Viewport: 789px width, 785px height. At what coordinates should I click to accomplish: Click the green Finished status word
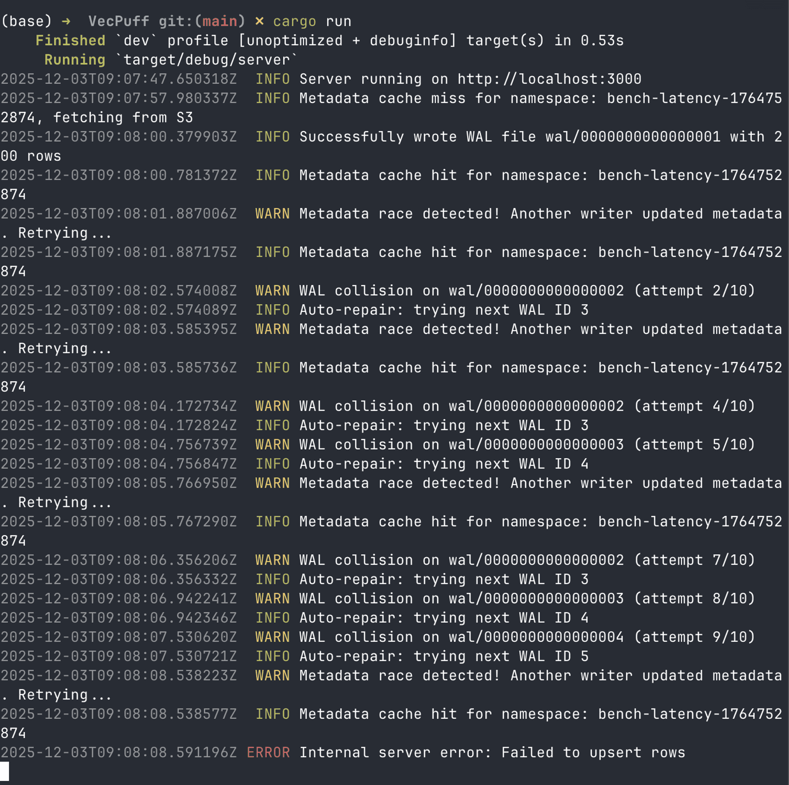70,40
